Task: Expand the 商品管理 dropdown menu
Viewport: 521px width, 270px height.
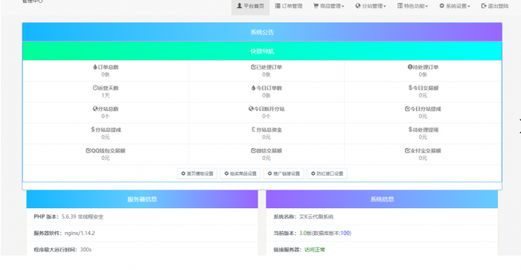Action: [329, 6]
